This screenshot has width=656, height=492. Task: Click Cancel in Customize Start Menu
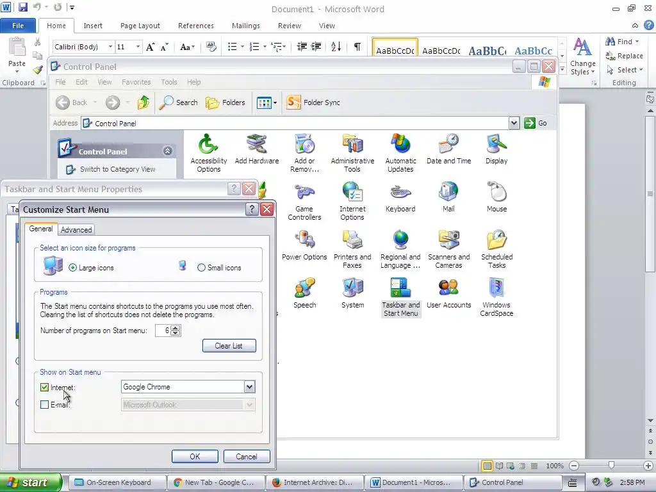point(247,456)
